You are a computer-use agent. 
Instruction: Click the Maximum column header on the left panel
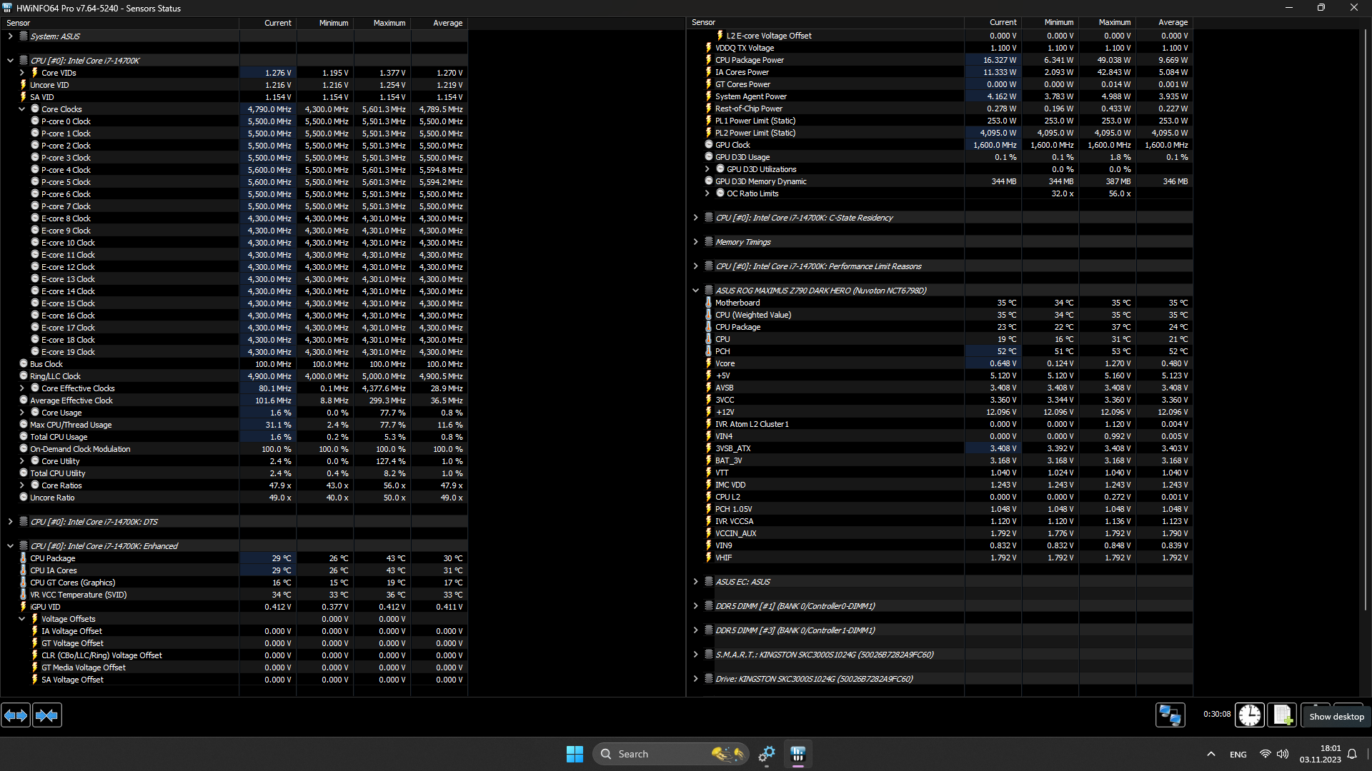click(x=389, y=23)
